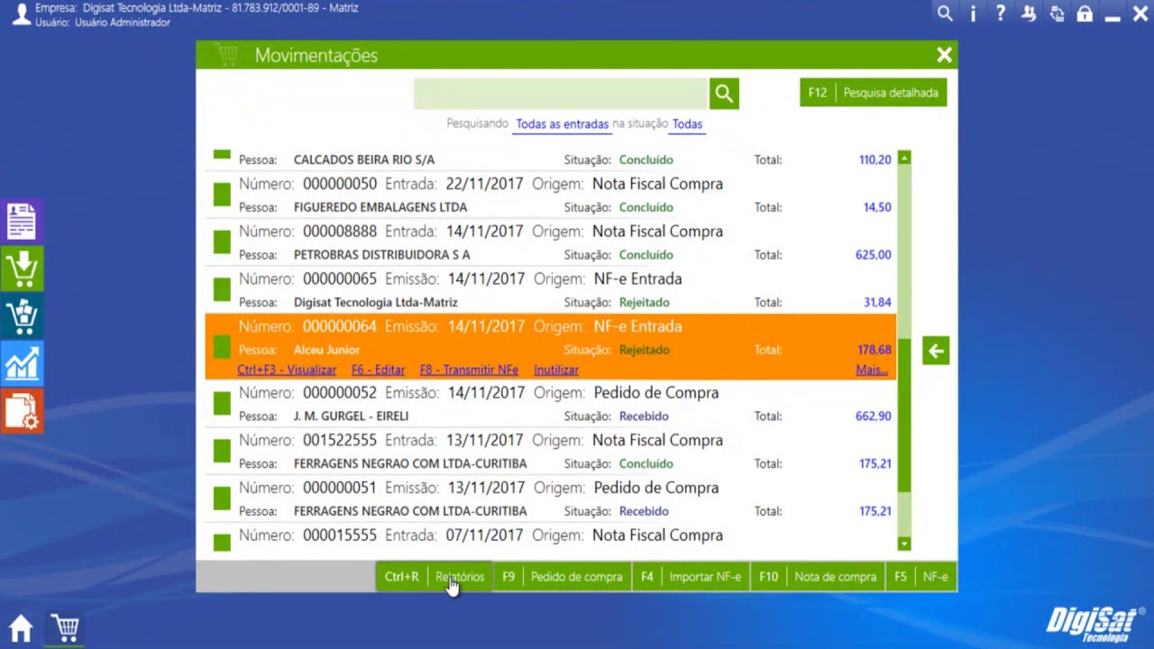Open F12 Pesquisa detalhada
1154x649 pixels.
(x=873, y=93)
